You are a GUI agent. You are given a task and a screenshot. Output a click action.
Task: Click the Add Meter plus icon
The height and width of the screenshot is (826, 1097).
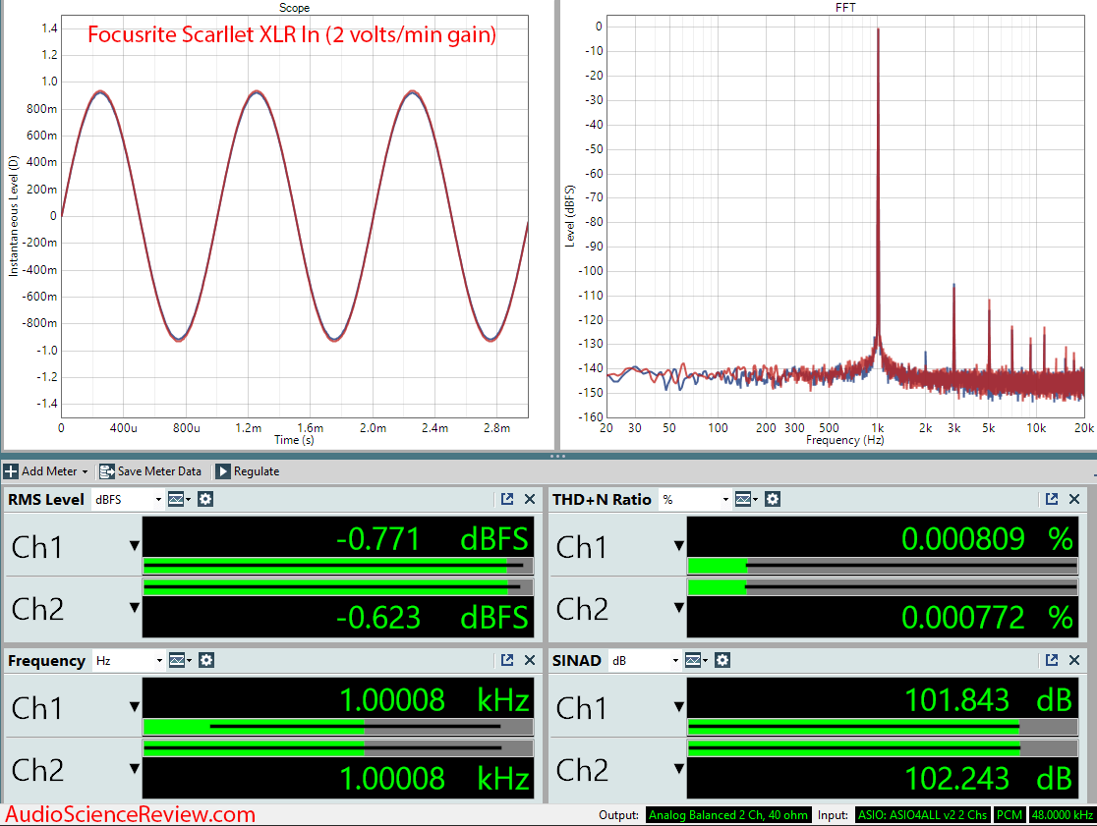click(11, 471)
